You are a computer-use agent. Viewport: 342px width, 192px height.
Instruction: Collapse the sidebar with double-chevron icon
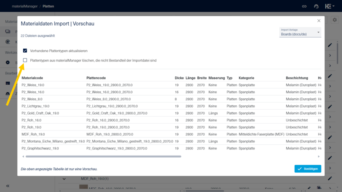click(x=7, y=186)
